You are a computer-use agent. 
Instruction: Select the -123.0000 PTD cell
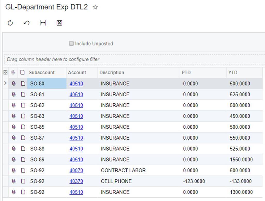[x=203, y=181]
